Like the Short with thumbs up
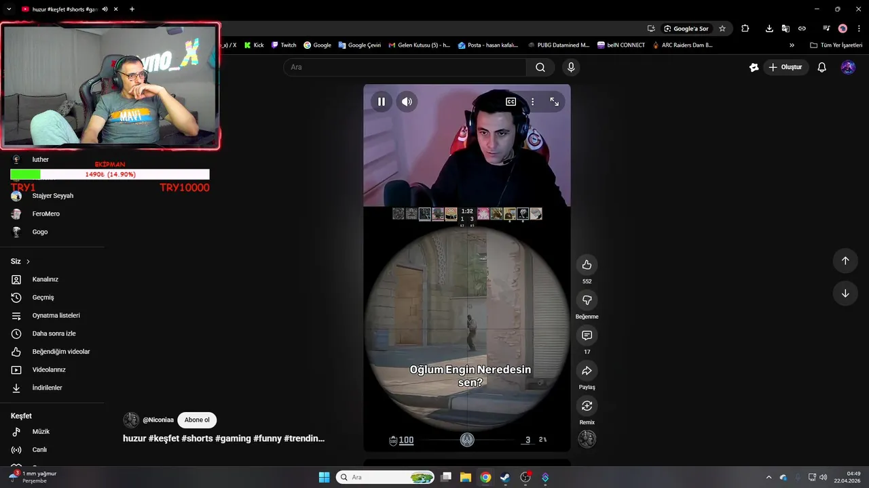This screenshot has height=488, width=869. coord(587,265)
